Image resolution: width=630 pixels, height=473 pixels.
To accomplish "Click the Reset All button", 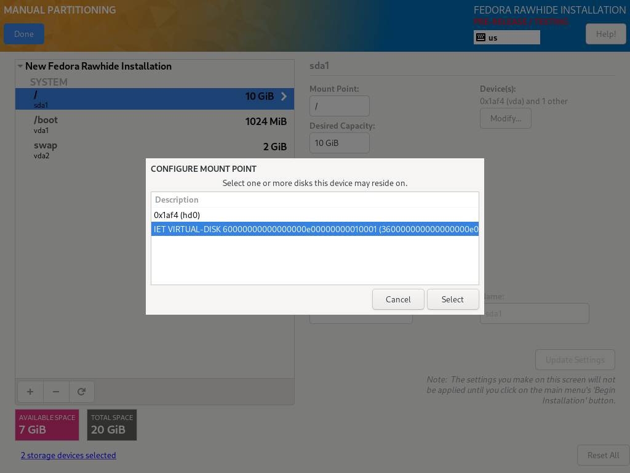I will pyautogui.click(x=603, y=455).
